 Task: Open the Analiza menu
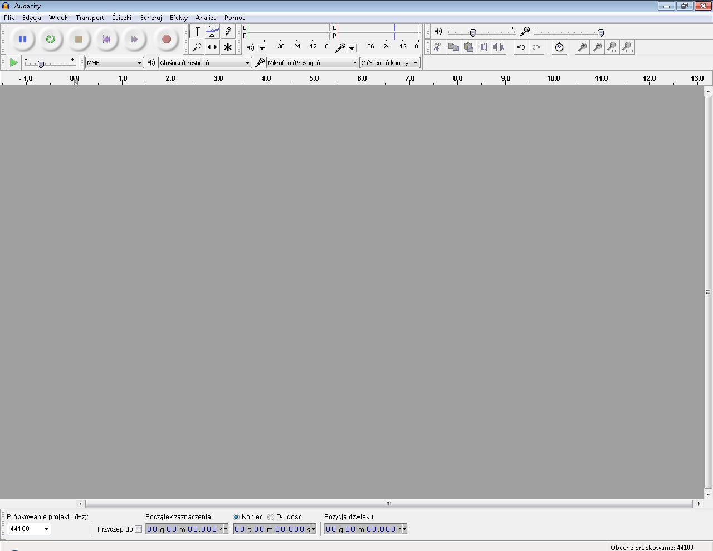(x=206, y=18)
